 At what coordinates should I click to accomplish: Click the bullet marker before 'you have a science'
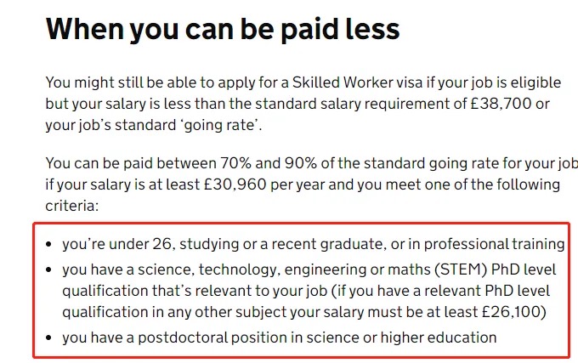pyautogui.click(x=48, y=269)
